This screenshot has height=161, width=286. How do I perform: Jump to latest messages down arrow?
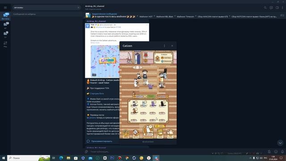(280, 143)
